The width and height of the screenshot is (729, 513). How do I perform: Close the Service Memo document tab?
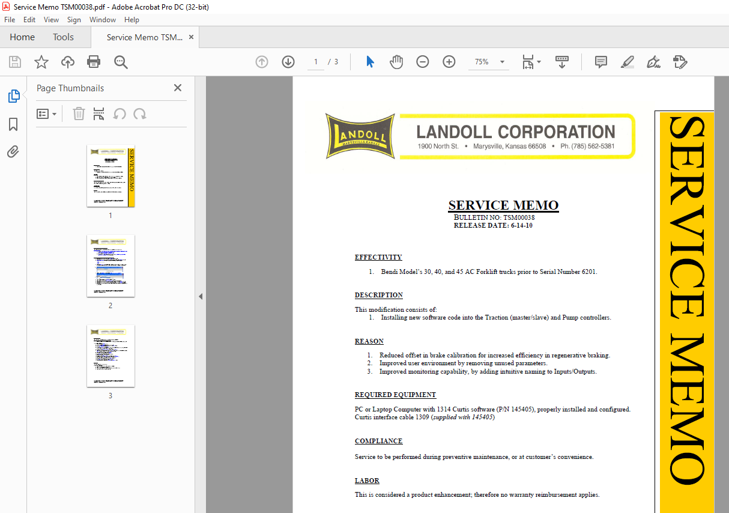[192, 37]
